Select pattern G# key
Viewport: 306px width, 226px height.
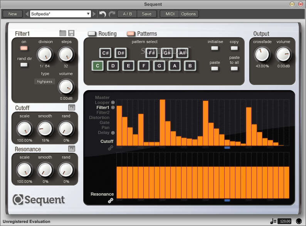coord(167,53)
